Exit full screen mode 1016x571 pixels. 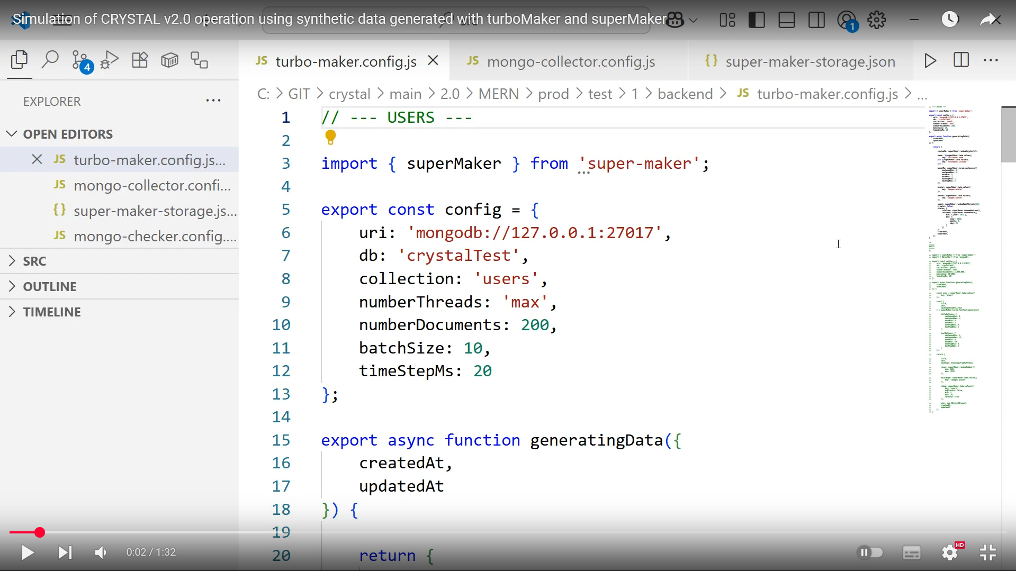tap(988, 552)
